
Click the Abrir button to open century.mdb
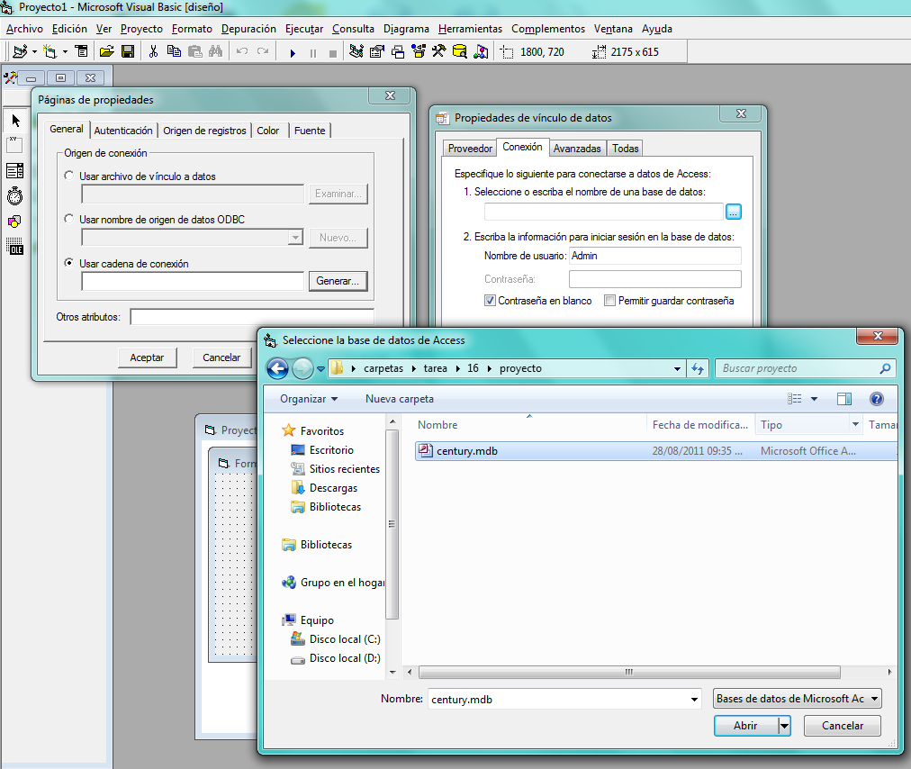[x=743, y=725]
